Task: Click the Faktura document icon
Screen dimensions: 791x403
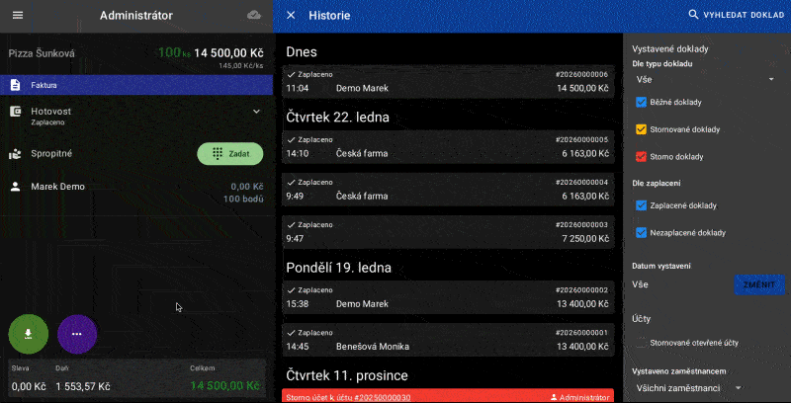Action: (16, 85)
